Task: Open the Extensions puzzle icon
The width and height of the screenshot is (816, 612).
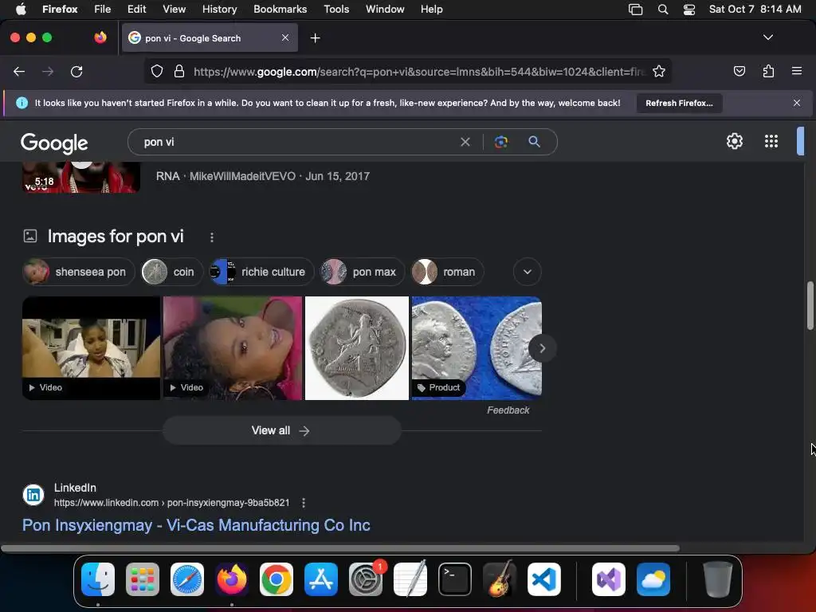Action: click(x=768, y=71)
